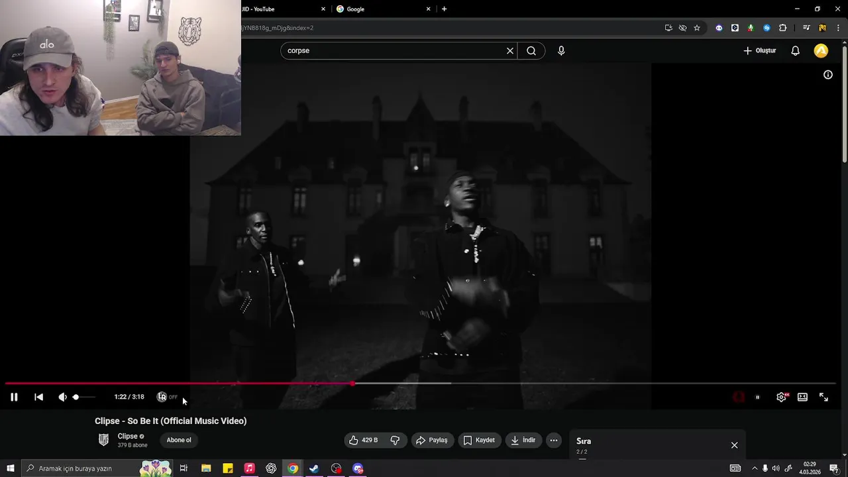Click the install app icon in address bar

[x=668, y=28]
